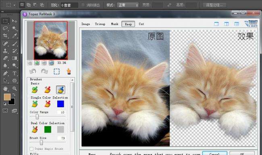This screenshot has height=155, width=262.
Task: Select the Pen tool in Photoshop toolbox
Action: click(6, 73)
